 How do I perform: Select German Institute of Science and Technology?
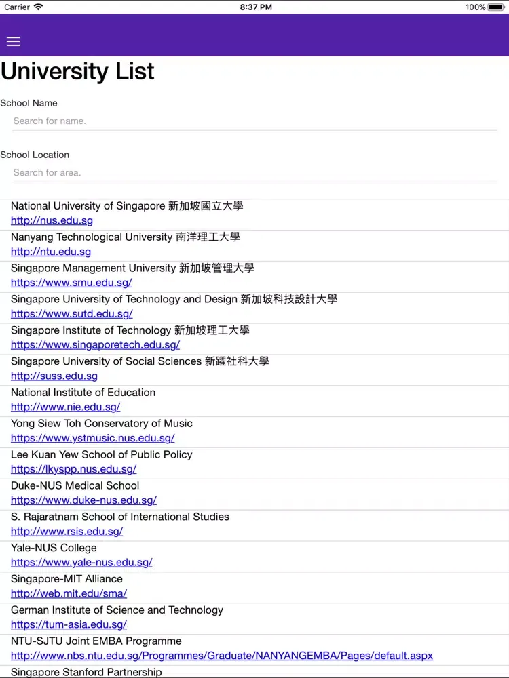(117, 610)
